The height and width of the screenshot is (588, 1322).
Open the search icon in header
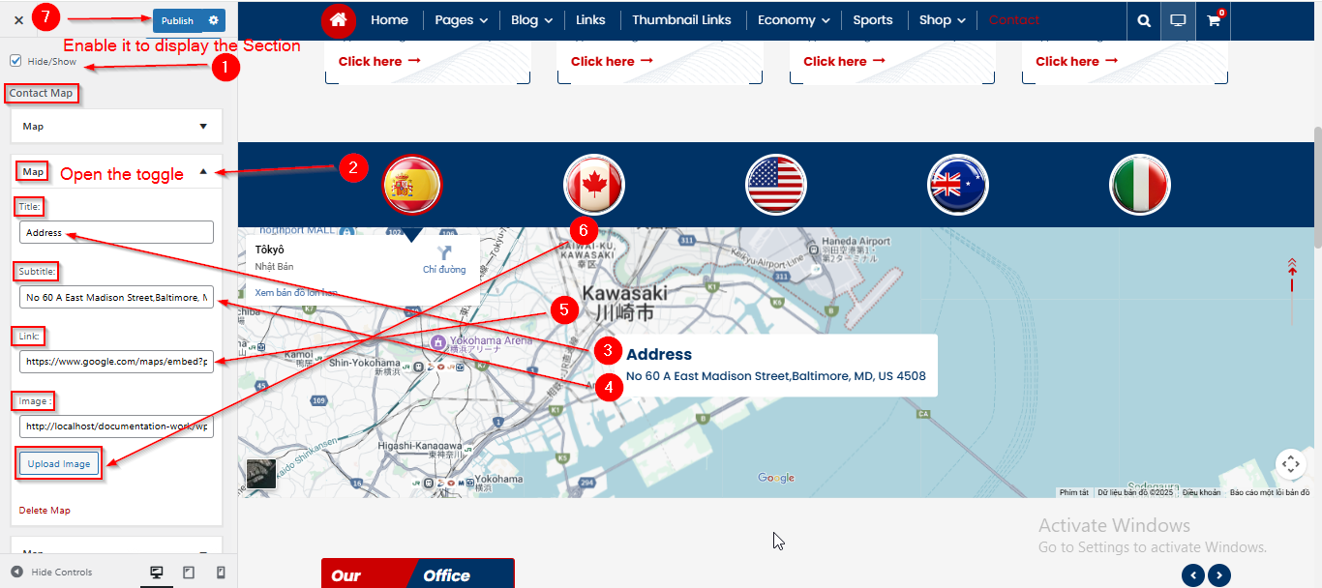tap(1144, 20)
